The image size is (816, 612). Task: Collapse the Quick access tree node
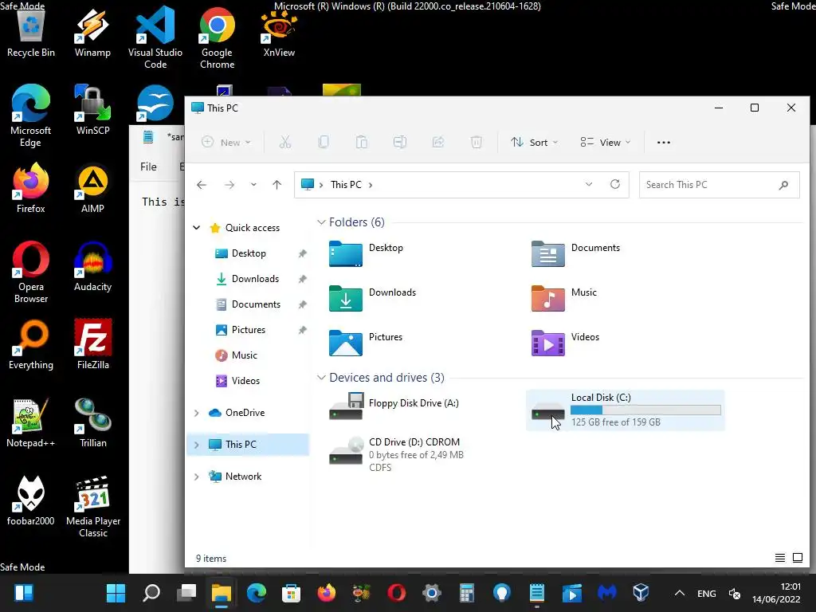pyautogui.click(x=197, y=227)
